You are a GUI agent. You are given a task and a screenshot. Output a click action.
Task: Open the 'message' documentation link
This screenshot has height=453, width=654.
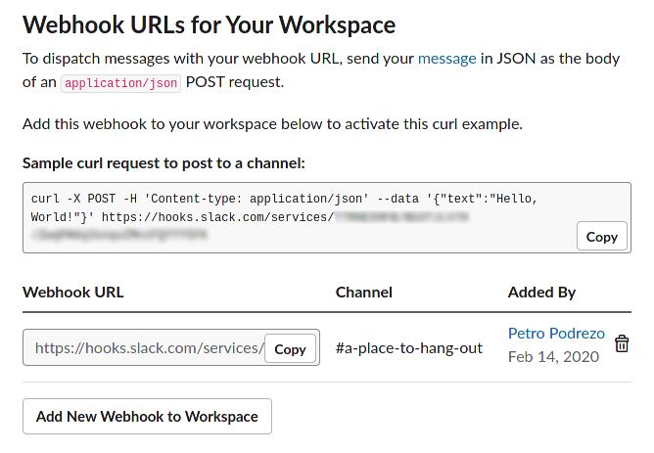447,59
